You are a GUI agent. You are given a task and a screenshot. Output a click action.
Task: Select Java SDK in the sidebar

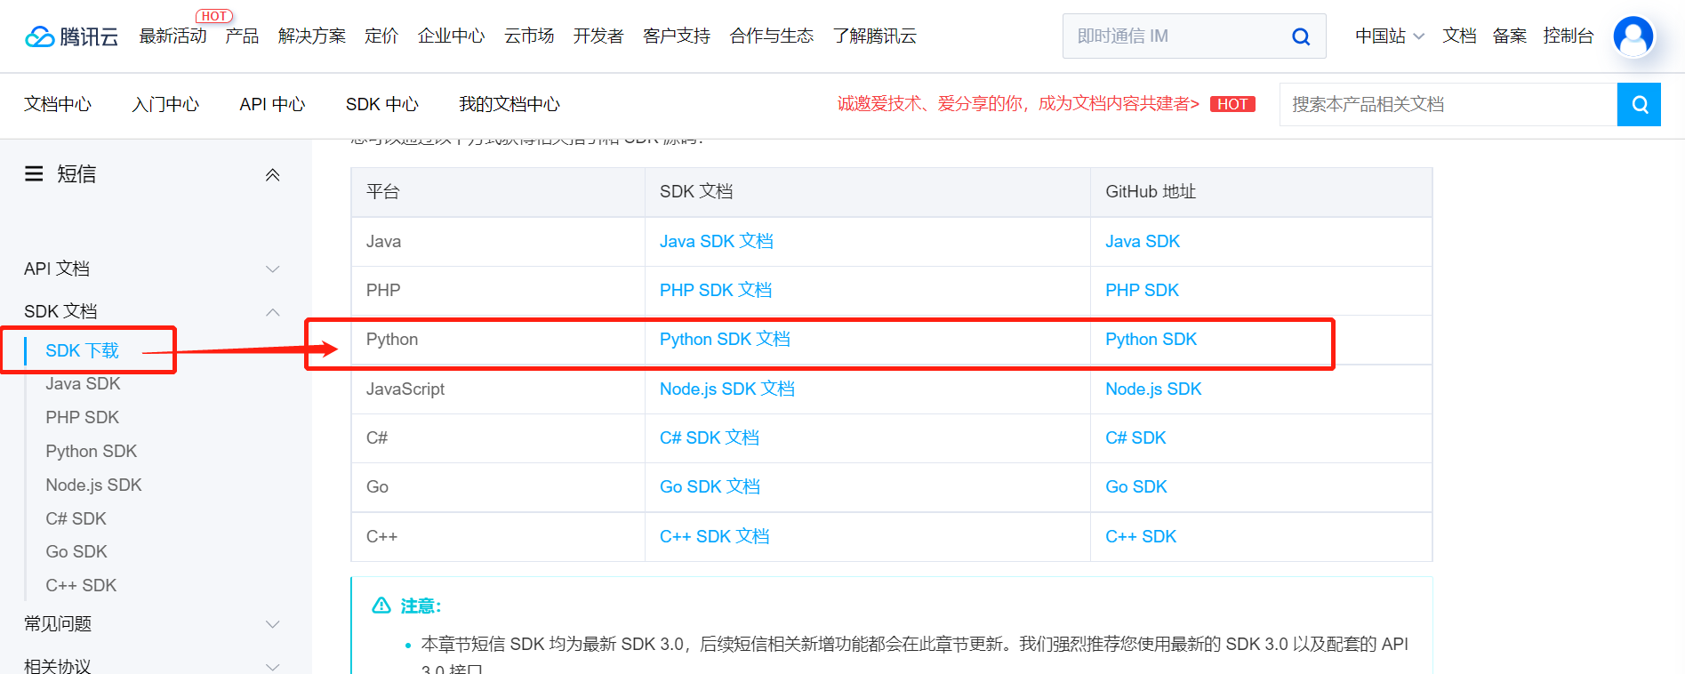coord(83,384)
